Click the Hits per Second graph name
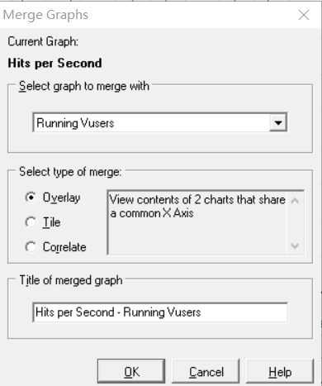The height and width of the screenshot is (386, 322). pos(54,63)
